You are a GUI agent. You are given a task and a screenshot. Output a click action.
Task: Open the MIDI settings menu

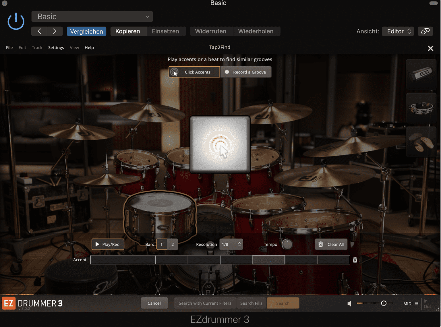pyautogui.click(x=411, y=303)
